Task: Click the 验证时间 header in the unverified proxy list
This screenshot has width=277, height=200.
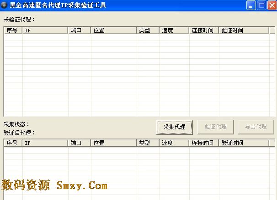Action: 244,31
